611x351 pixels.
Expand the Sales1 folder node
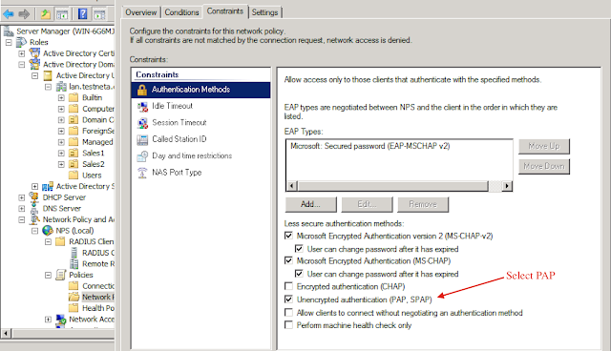pos(61,153)
